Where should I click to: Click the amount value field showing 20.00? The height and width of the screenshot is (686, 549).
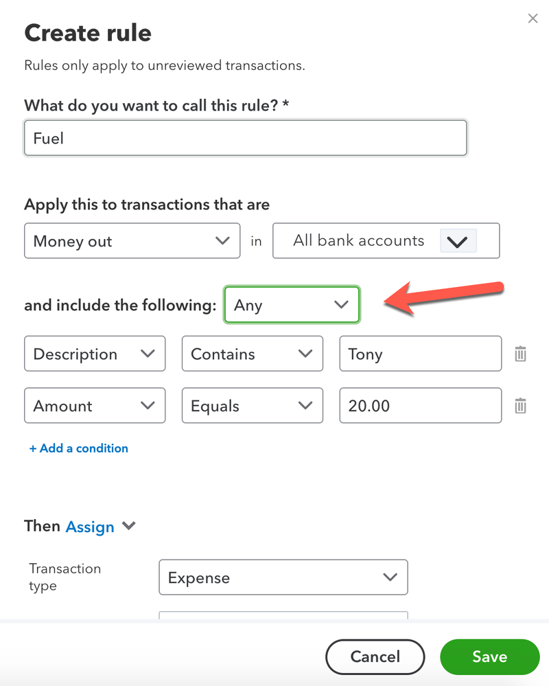pyautogui.click(x=421, y=405)
